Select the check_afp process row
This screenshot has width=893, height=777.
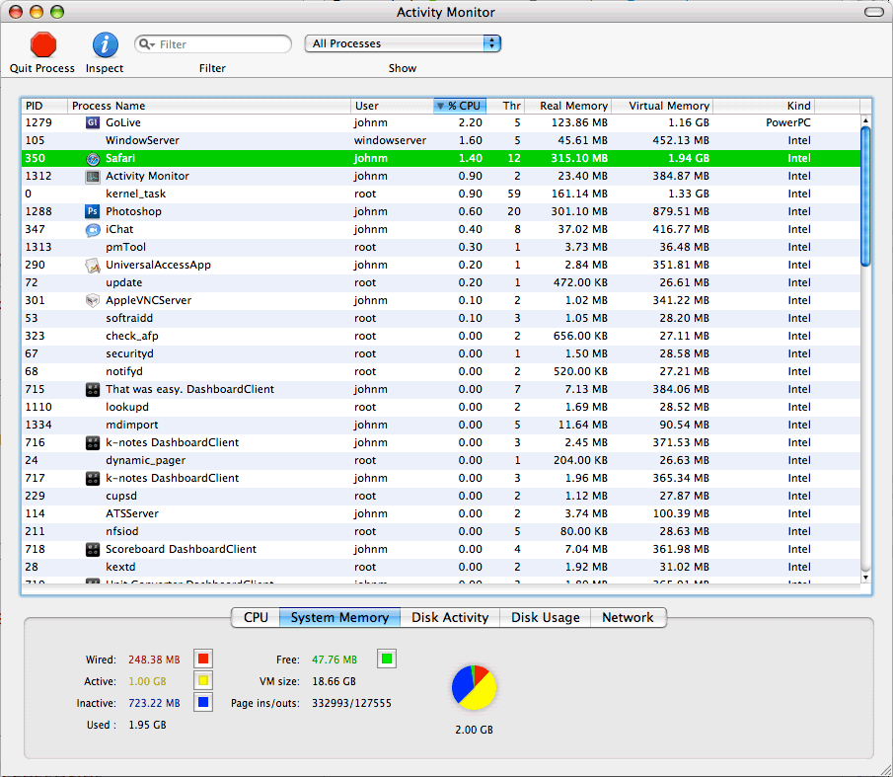[x=441, y=336]
